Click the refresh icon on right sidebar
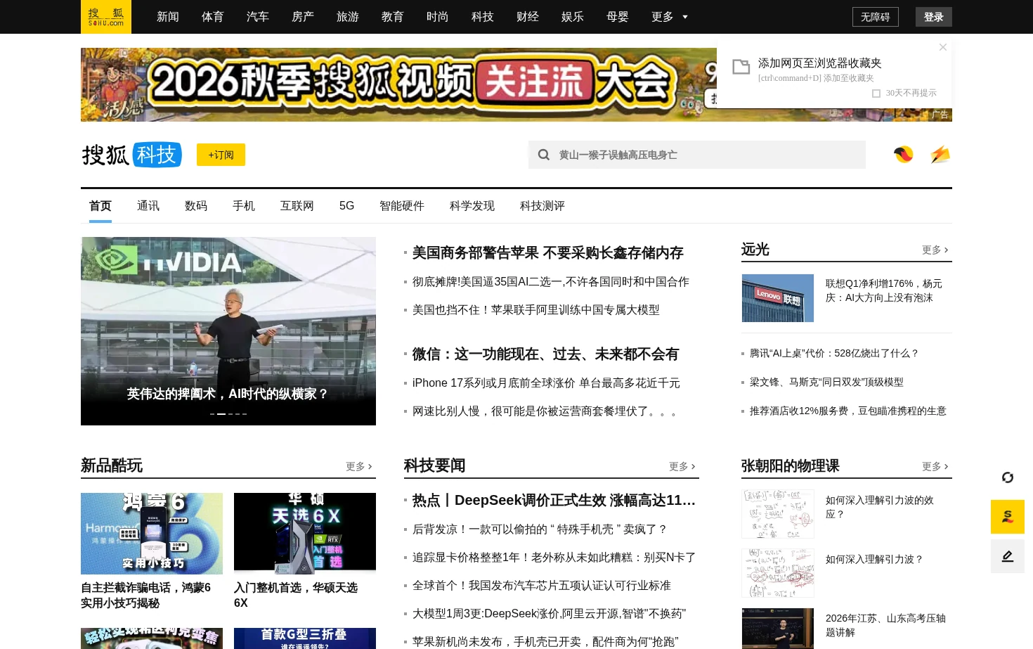Image resolution: width=1033 pixels, height=649 pixels. (x=1008, y=477)
